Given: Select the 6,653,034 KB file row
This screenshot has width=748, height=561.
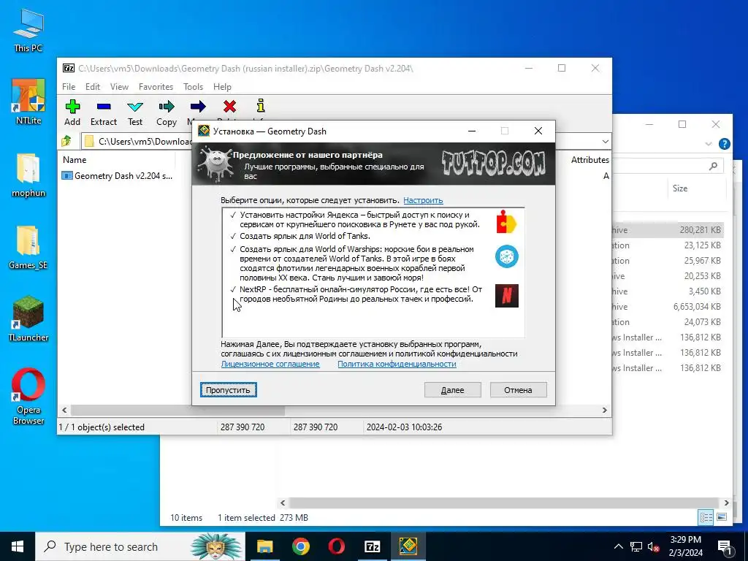Looking at the screenshot, I should pos(668,307).
